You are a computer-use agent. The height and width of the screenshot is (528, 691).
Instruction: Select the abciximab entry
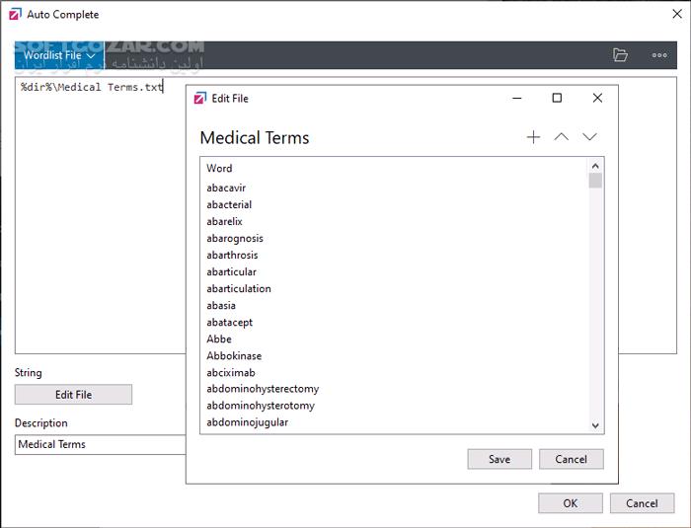tap(231, 372)
